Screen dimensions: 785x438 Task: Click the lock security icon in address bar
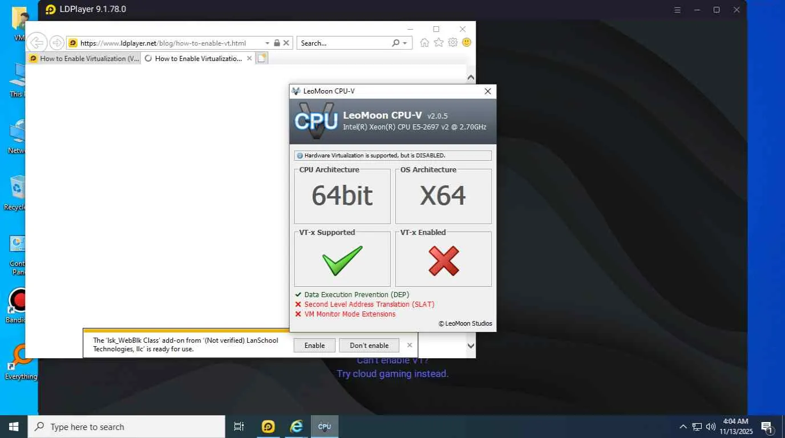pyautogui.click(x=277, y=43)
